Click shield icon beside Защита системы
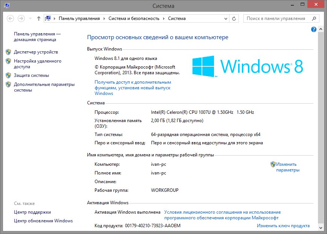The image size is (327, 234). pos(8,75)
